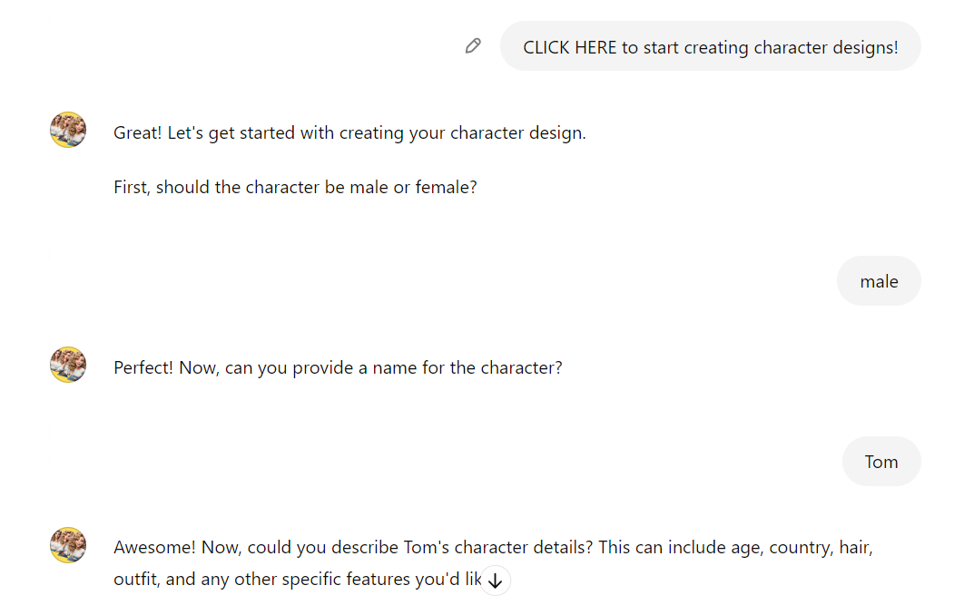Select the "Tom" reply bubble

[881, 462]
